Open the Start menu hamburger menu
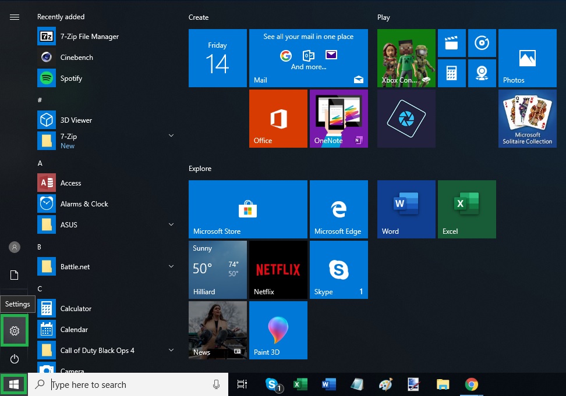The height and width of the screenshot is (396, 566). coord(14,17)
